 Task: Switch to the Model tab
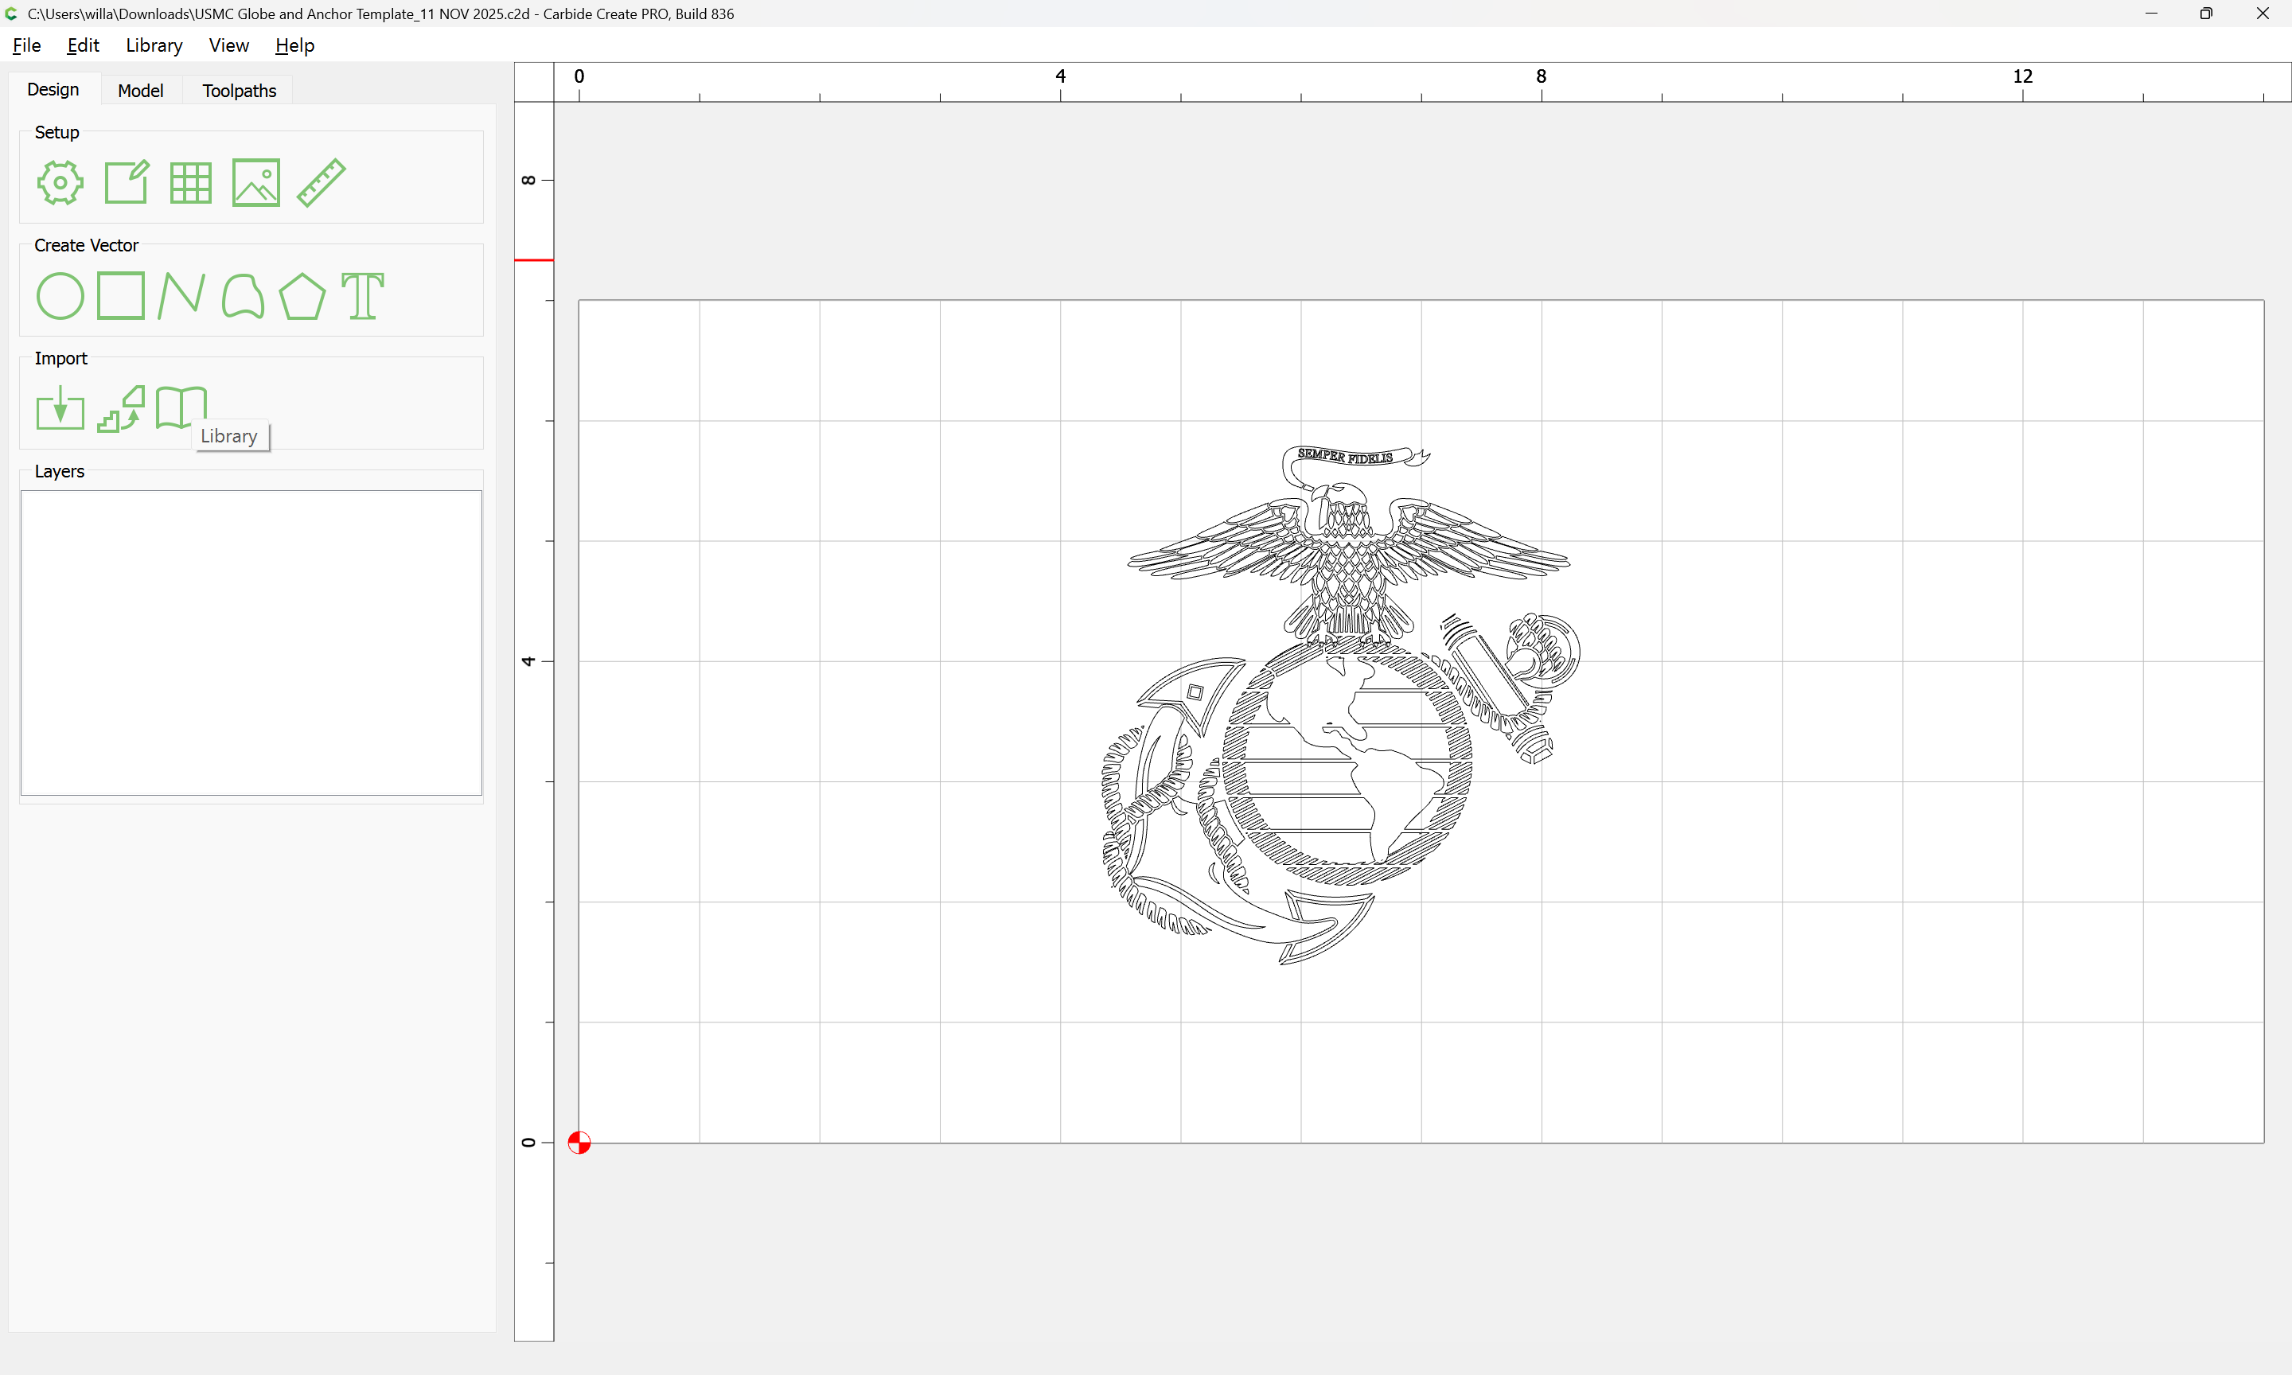(141, 91)
